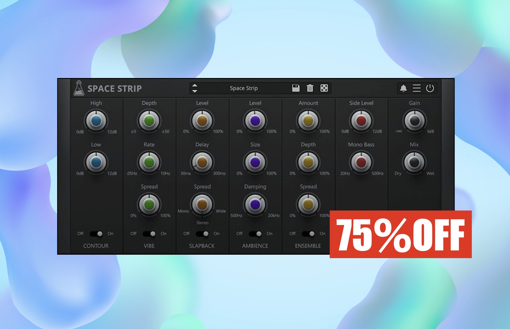Click the flask logo icon
Viewport: 510px width, 329px height.
point(79,88)
